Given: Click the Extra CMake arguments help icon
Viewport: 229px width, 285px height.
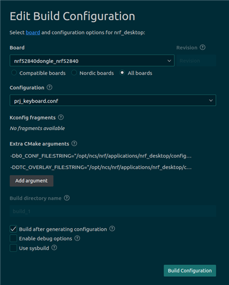Looking at the screenshot, I should (74, 144).
